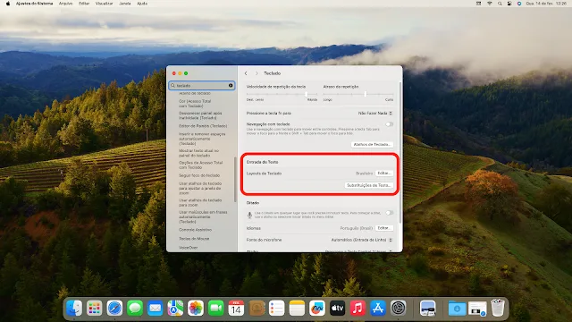The image size is (572, 322).
Task: Open Photos from the Dock
Action: tap(196, 308)
